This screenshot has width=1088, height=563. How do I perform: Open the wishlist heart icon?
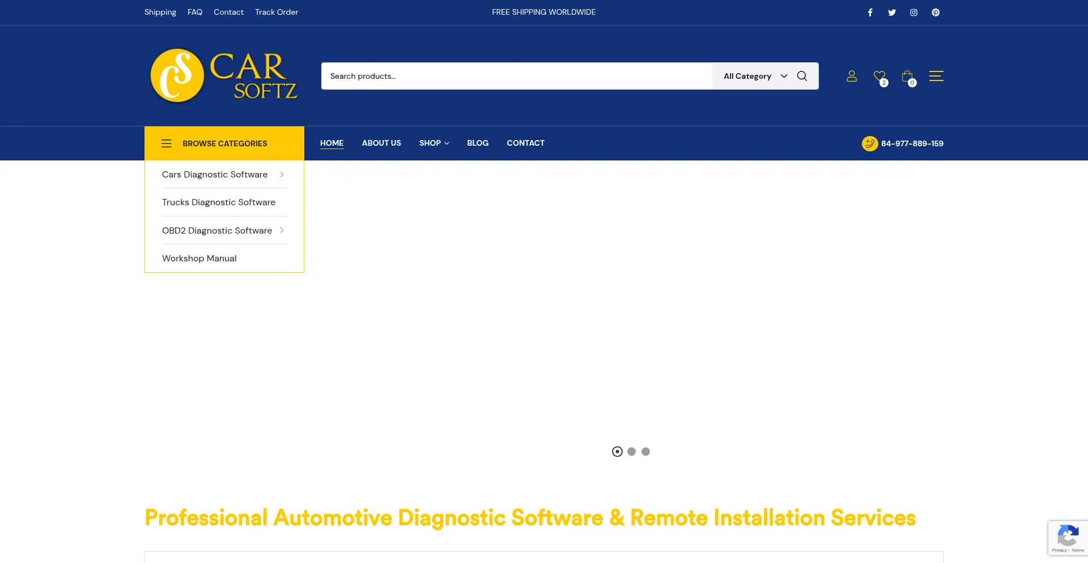879,76
